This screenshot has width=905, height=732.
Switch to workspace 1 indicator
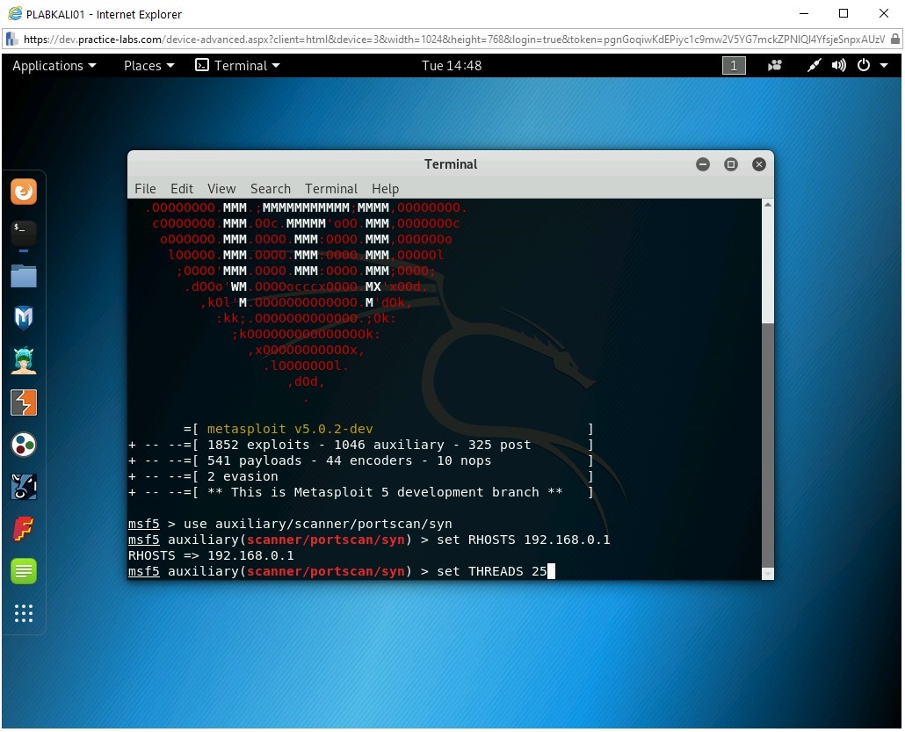point(734,66)
